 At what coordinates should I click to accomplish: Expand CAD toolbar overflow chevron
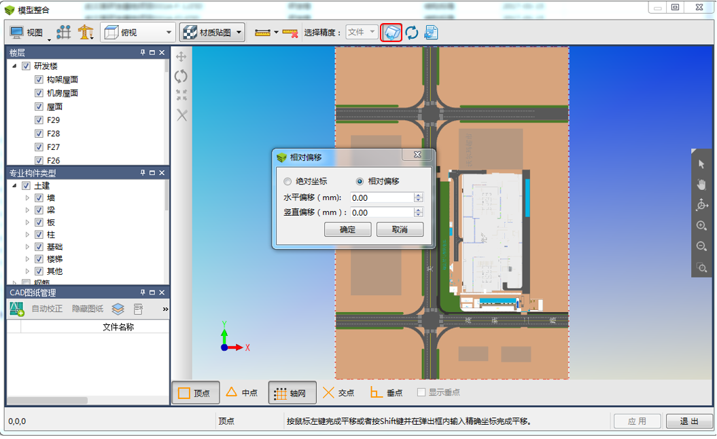pyautogui.click(x=165, y=309)
